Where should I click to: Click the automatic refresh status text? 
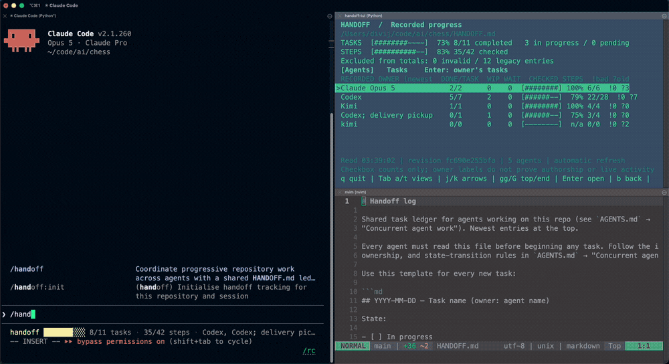[589, 161]
